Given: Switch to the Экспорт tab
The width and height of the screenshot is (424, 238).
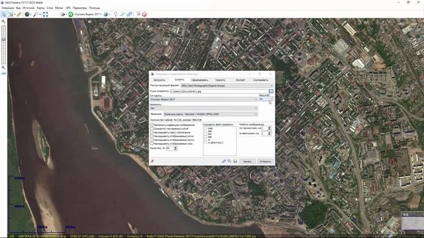Looking at the screenshot, I should pyautogui.click(x=240, y=80).
